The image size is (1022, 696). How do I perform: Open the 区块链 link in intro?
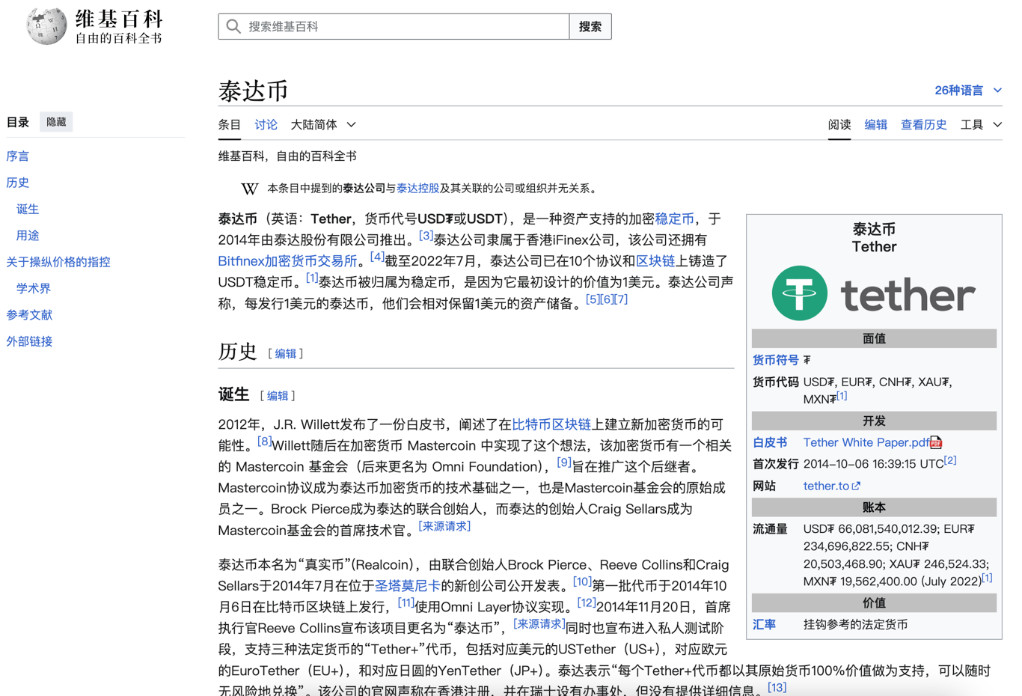click(655, 261)
